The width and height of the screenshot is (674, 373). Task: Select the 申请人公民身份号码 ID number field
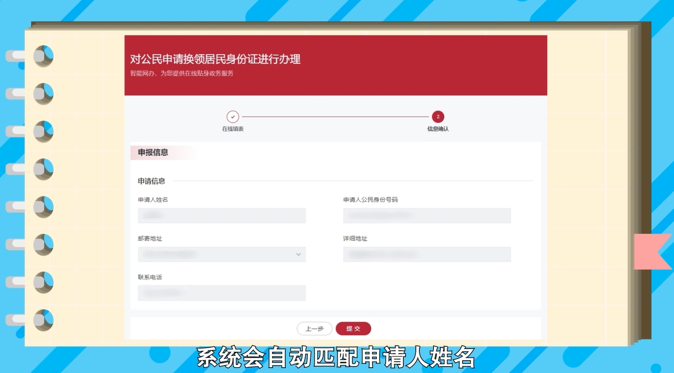[x=426, y=215]
